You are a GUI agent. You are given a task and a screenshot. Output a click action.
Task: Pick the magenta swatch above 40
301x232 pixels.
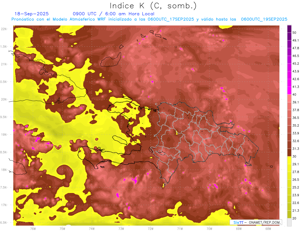click(x=289, y=90)
